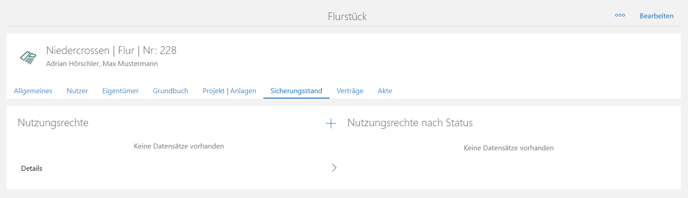Image resolution: width=688 pixels, height=198 pixels.
Task: Click 'Keine Datensätze vorhanden' under Nutzungsrechte nach Status
Action: [509, 148]
